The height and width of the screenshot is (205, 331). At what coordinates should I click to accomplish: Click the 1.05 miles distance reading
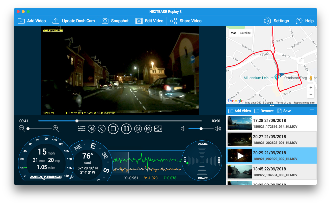46,167
